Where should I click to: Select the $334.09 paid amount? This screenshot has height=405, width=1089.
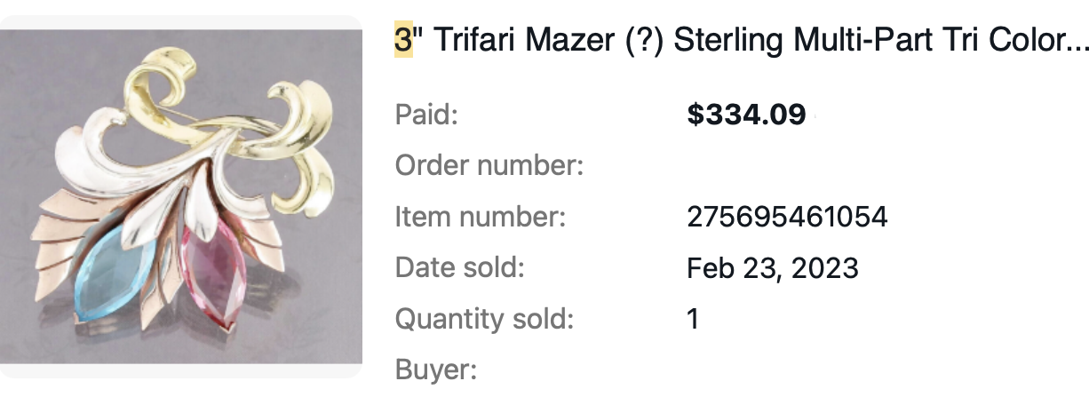[746, 114]
